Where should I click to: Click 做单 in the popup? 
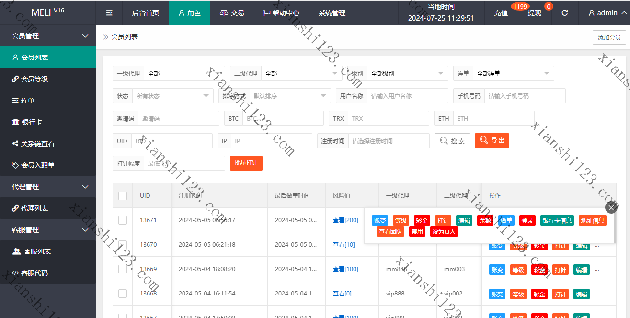pyautogui.click(x=506, y=220)
